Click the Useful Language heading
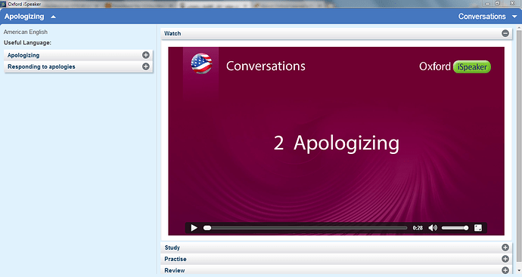Viewport: 522px width, 277px height. (x=28, y=42)
